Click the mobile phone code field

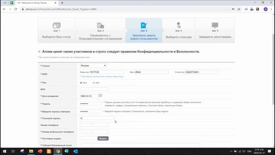pyautogui.click(x=86, y=132)
